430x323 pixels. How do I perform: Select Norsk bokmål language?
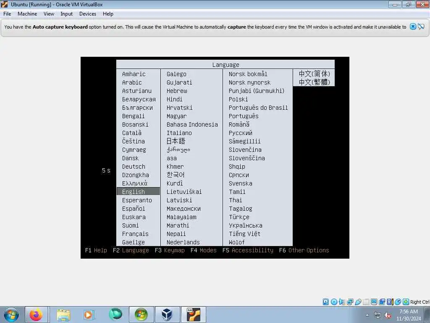tap(248, 74)
